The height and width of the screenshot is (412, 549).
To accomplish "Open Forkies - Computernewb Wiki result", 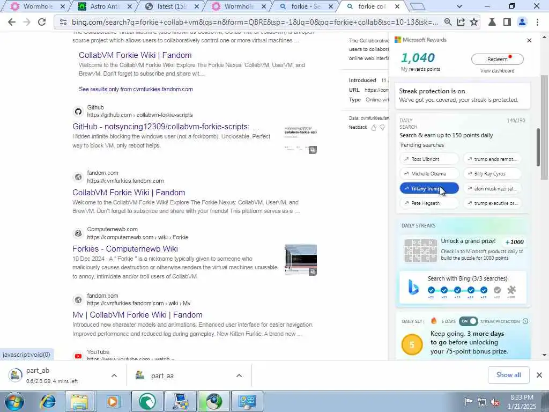I will [x=125, y=249].
